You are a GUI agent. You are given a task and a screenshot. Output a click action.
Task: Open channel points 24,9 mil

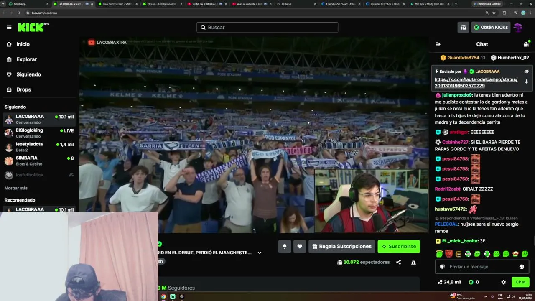[449, 282]
